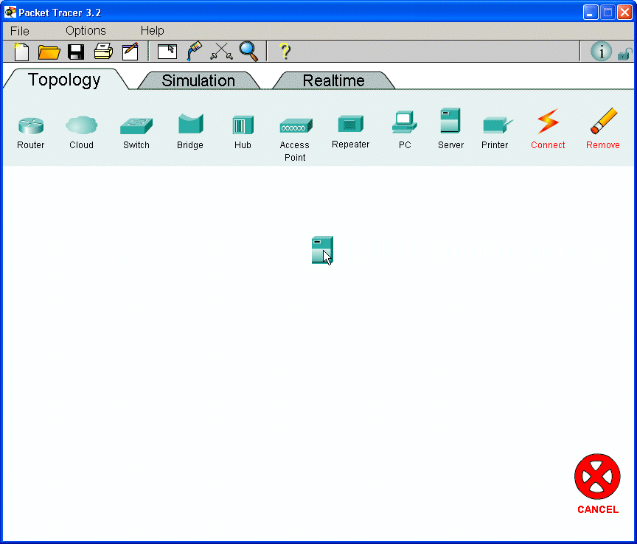Click the red CANCEL button

point(598,484)
